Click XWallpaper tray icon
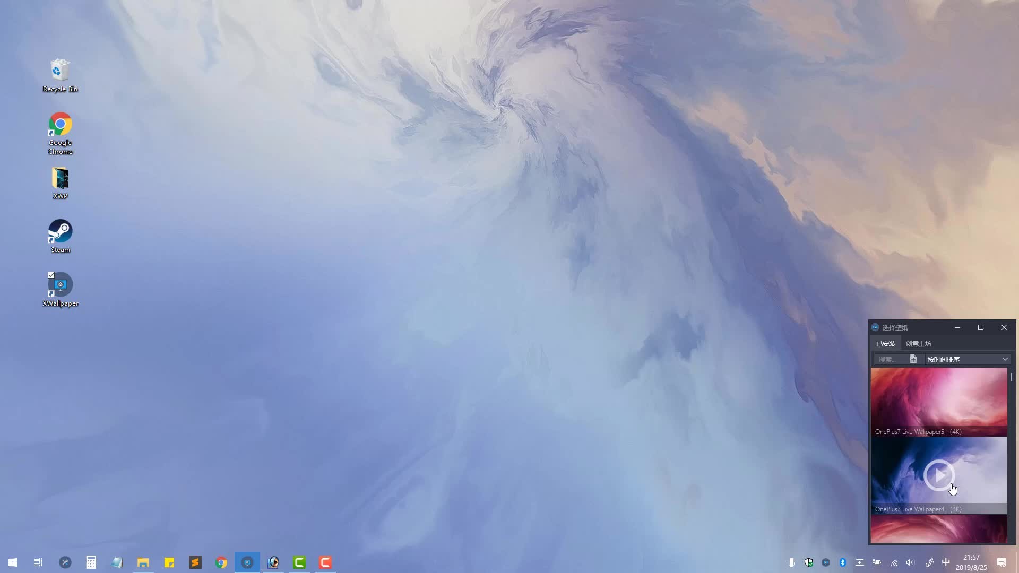 pos(826,562)
